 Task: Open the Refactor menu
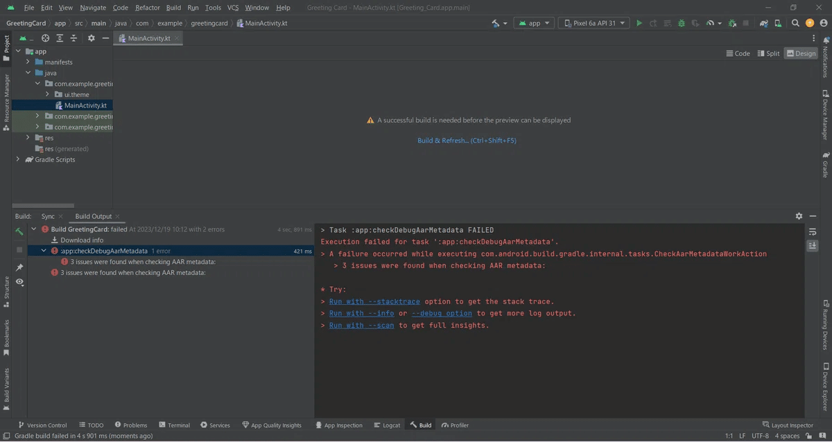(x=147, y=8)
